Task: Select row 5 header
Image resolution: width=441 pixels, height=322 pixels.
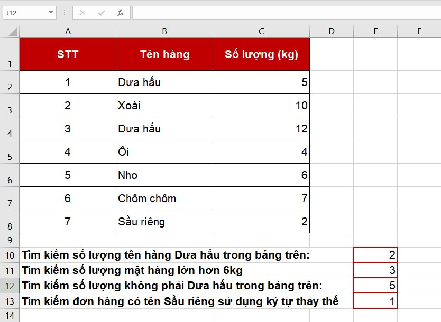Action: (x=10, y=152)
